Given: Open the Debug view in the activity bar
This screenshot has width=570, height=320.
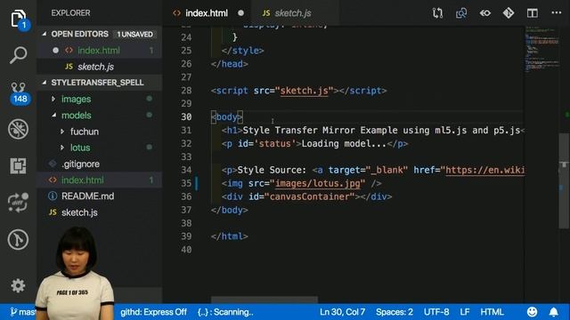Looking at the screenshot, I should click(18, 129).
